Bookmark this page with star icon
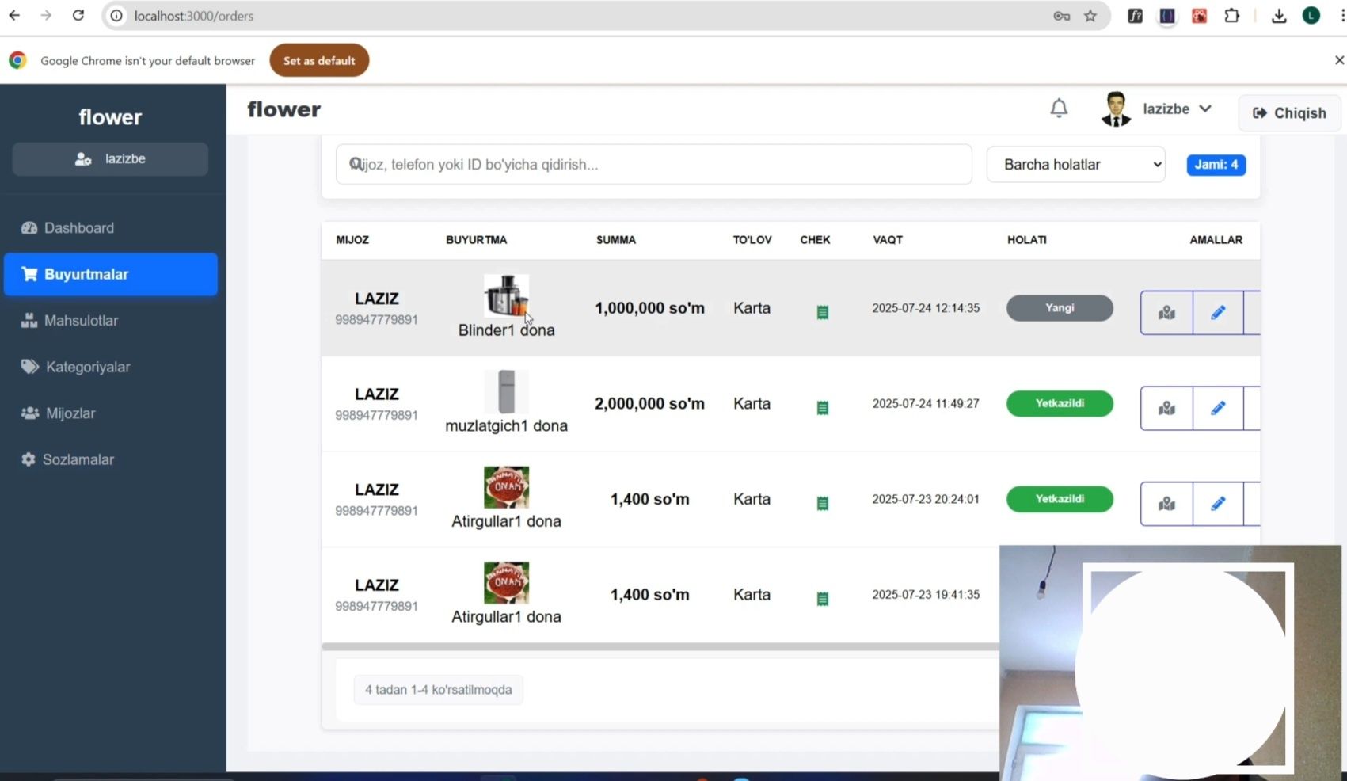 click(x=1090, y=16)
